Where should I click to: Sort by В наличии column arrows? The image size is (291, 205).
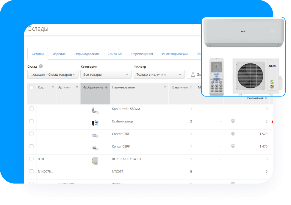[x=191, y=87]
